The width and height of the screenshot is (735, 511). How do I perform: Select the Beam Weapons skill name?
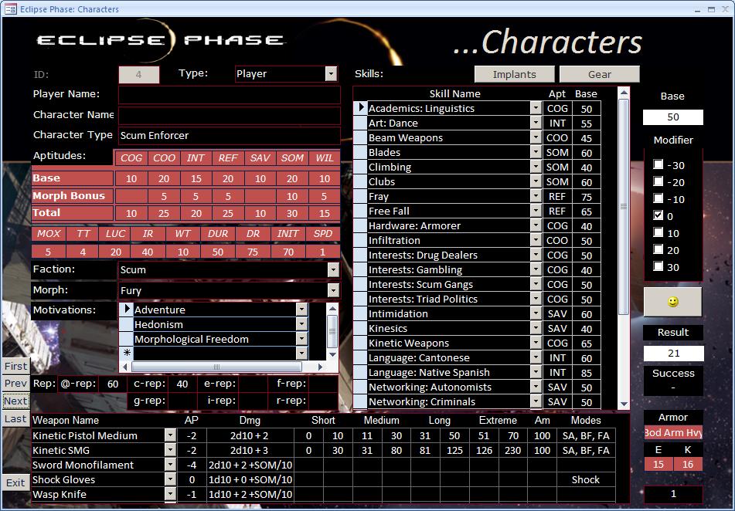click(448, 137)
